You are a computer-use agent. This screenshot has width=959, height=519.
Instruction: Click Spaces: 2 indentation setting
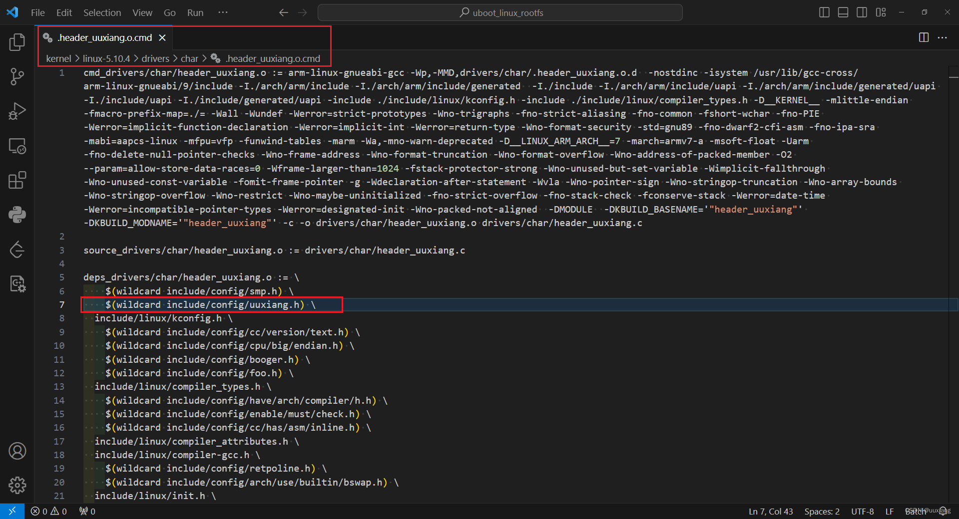(822, 511)
